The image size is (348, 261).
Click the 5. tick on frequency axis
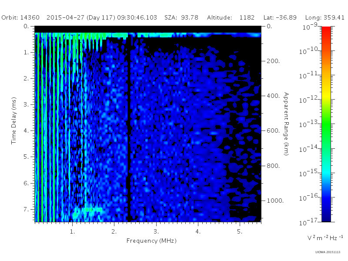(240, 232)
